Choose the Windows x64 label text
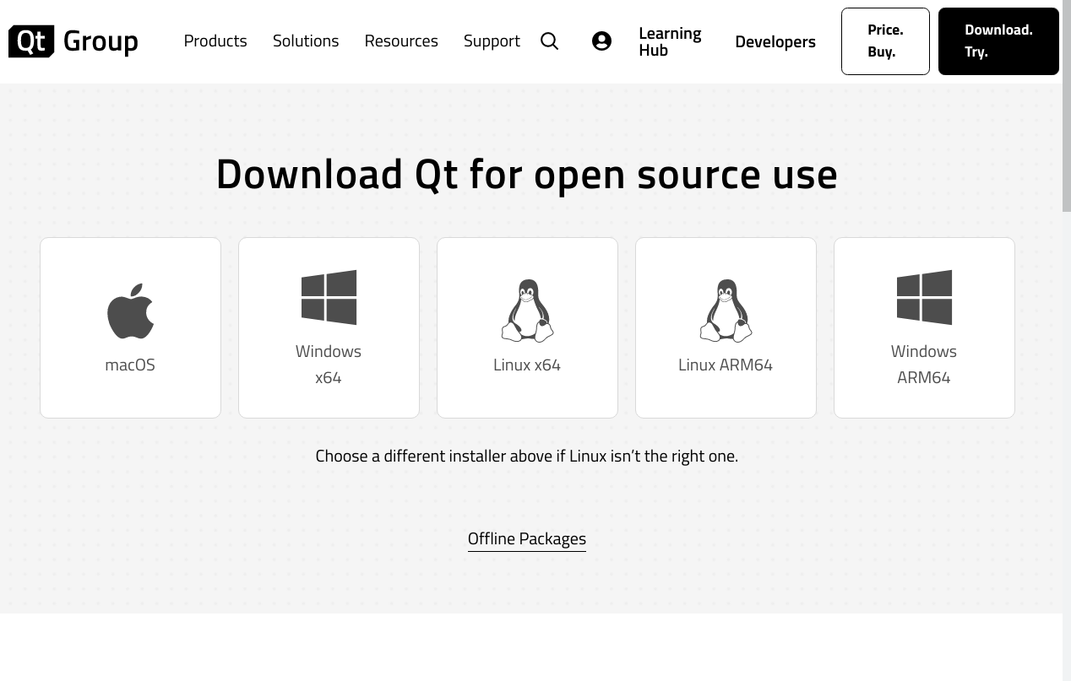This screenshot has width=1071, height=681. (329, 364)
